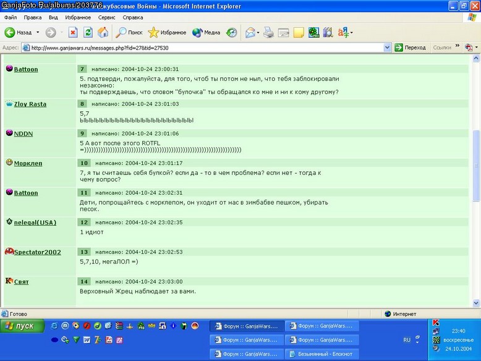Launch Microsoft Word from quick launch
Image resolution: width=481 pixels, height=361 pixels.
(x=87, y=340)
